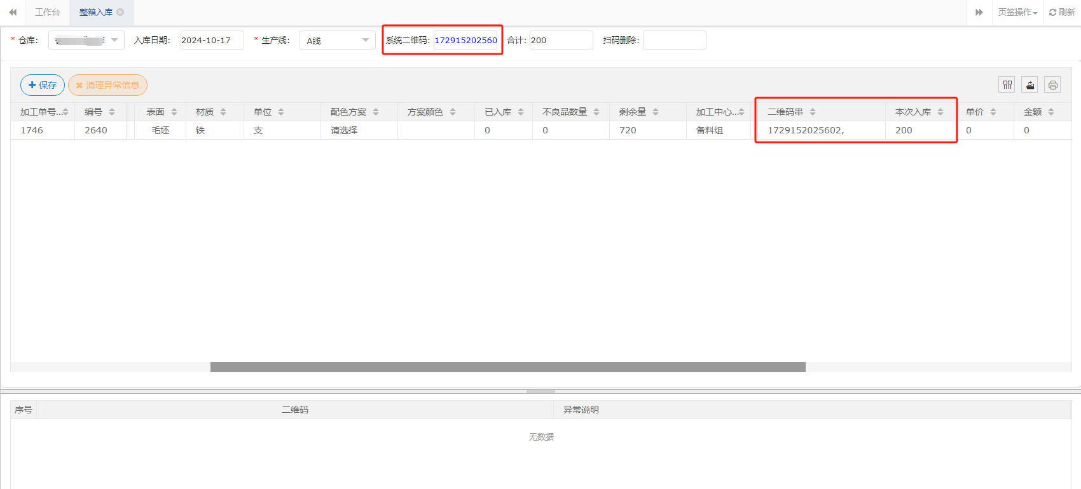Image resolution: width=1081 pixels, height=489 pixels.
Task: Open the 仓库 warehouse dropdown
Action: point(86,40)
